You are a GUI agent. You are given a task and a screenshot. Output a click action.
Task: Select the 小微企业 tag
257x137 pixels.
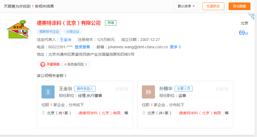(x=73, y=32)
